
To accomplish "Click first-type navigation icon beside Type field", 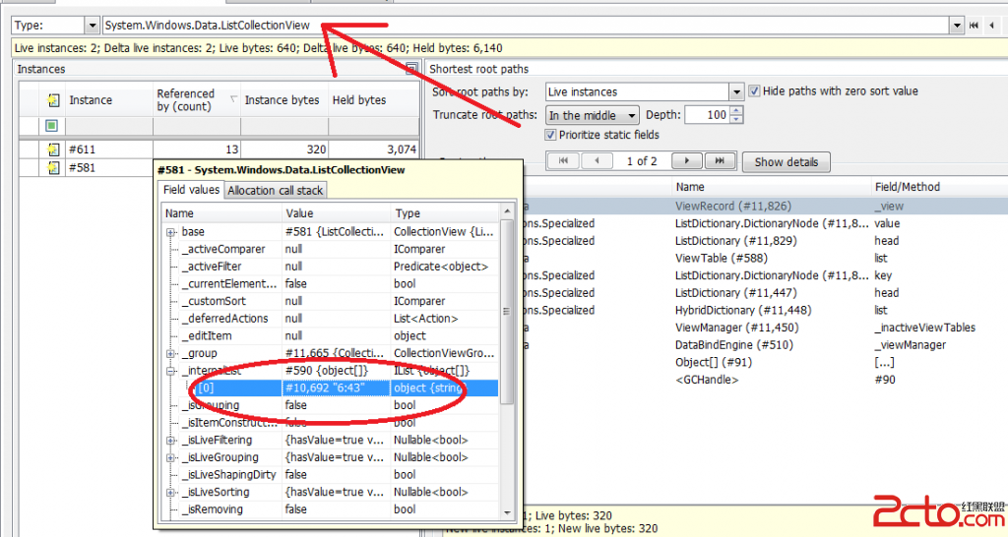I will point(974,26).
